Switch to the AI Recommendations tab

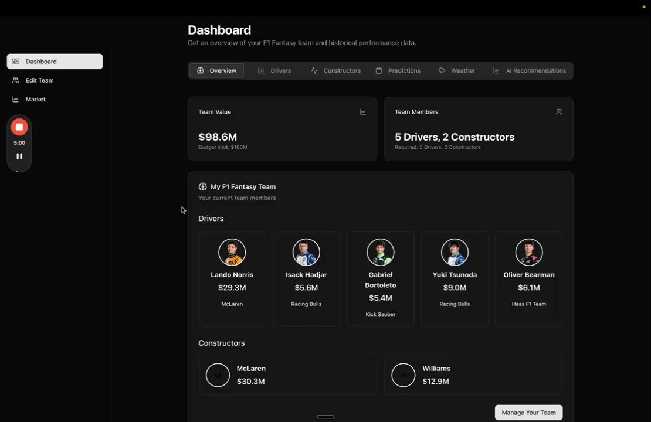coord(530,70)
